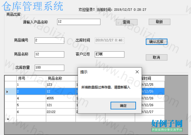Close the 提示 dialog with the X
The height and width of the screenshot is (135, 191).
tap(137, 72)
